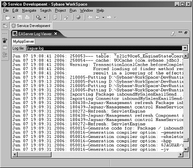The height and width of the screenshot is (168, 193).
Task: Minimize the Log Viewer panel
Action: click(180, 32)
